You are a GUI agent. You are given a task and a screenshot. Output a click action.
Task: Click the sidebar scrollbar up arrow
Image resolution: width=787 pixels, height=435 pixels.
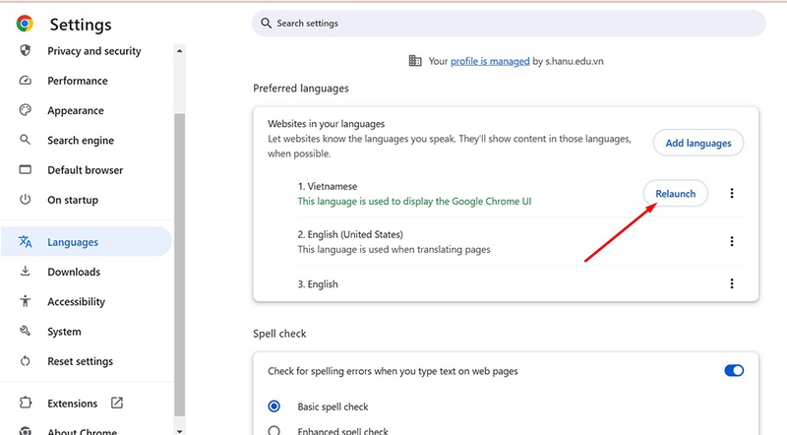[x=179, y=51]
